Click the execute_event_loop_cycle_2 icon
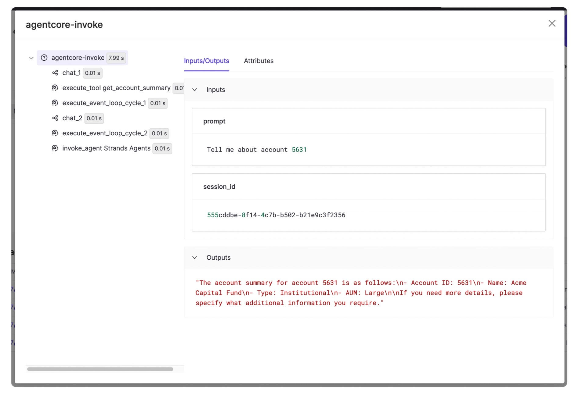This screenshot has height=402, width=586. [x=55, y=133]
